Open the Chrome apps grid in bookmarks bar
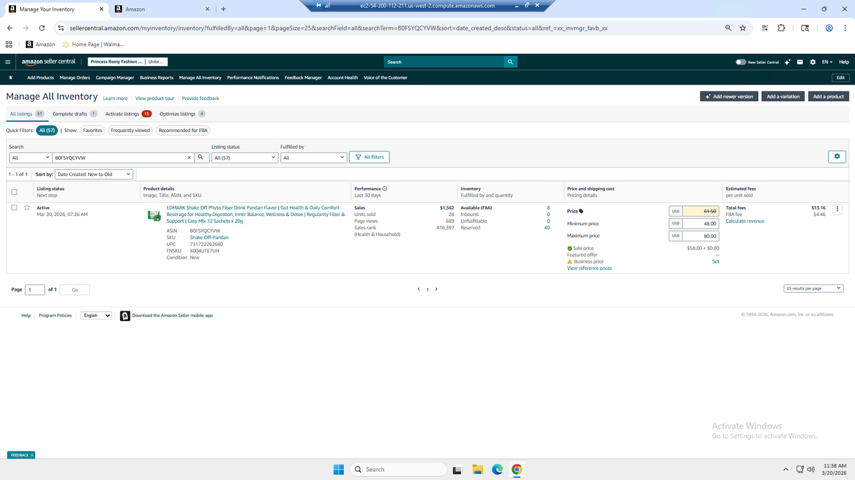Viewport: 855px width, 480px height. (9, 44)
